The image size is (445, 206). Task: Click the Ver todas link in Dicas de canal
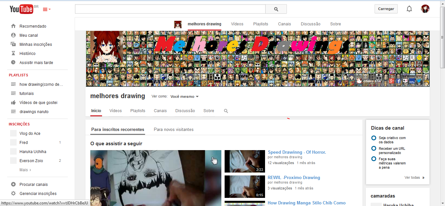tap(414, 178)
